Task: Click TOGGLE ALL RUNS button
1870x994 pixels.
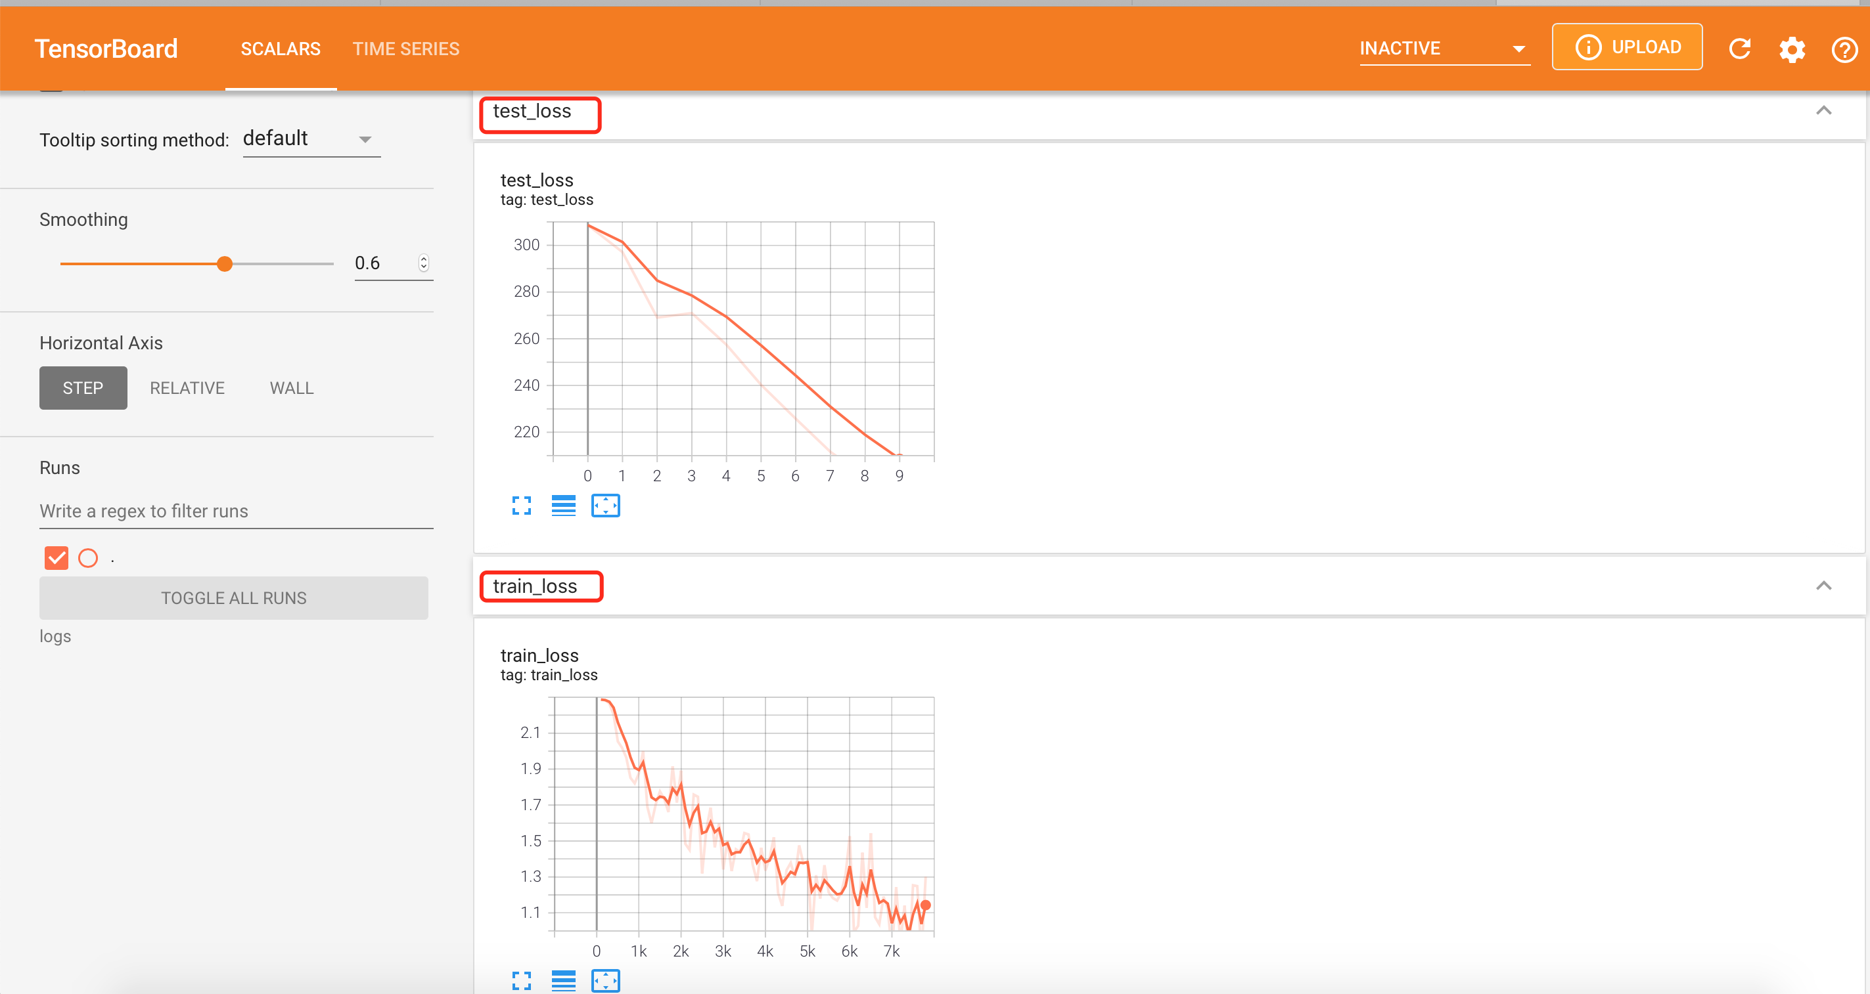Action: click(x=234, y=598)
